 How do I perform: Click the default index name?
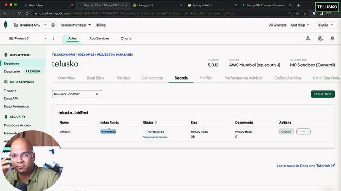[x=65, y=132]
